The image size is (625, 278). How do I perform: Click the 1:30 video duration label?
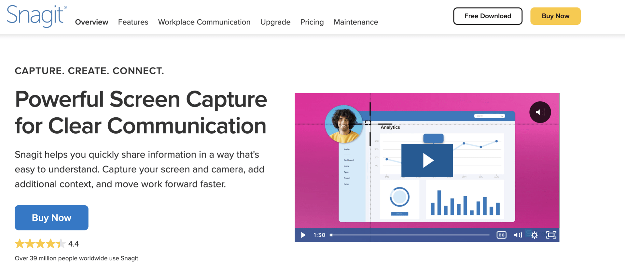click(x=319, y=235)
